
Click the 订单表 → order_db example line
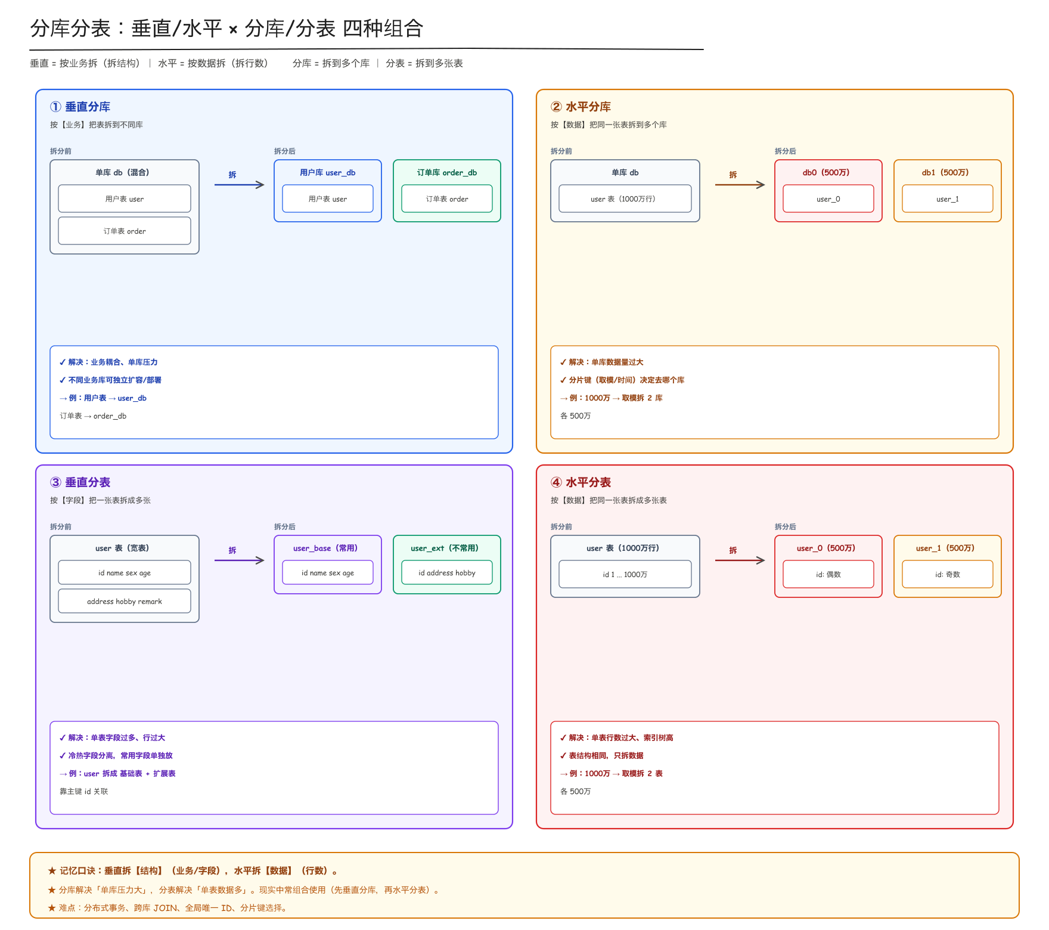93,416
